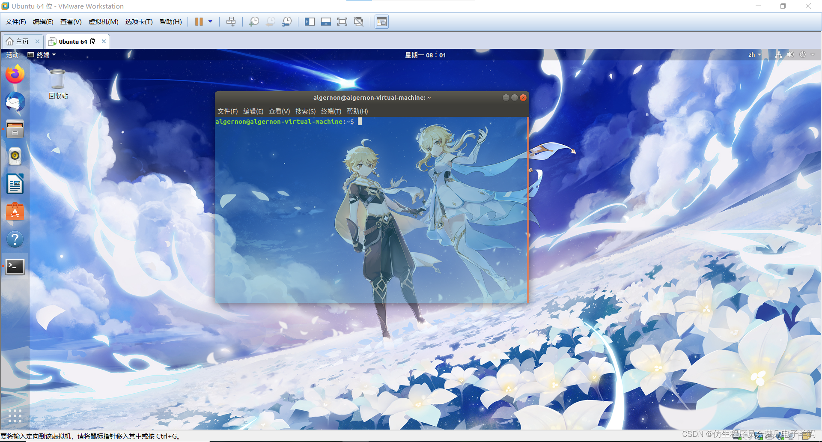Switch to Unity mode icon
The height and width of the screenshot is (442, 822).
pos(359,22)
